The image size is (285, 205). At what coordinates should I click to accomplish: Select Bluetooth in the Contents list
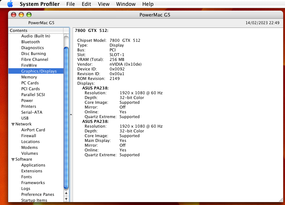click(x=30, y=42)
